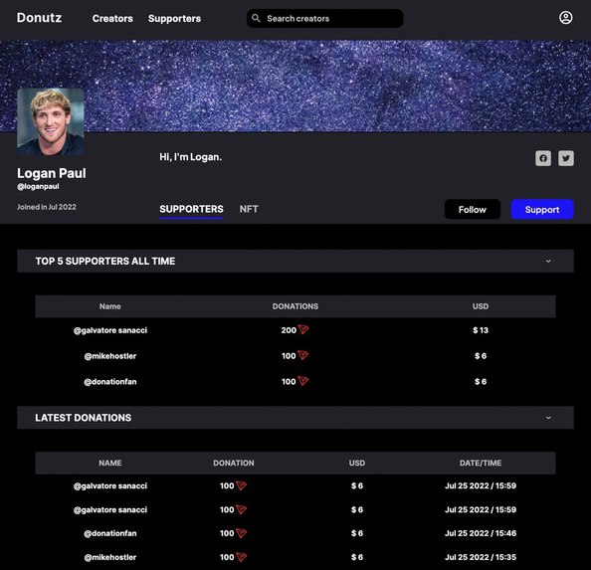Image resolution: width=591 pixels, height=570 pixels.
Task: Click the 'Jul 25 2022 / 15:35' timestamp
Action: pos(481,557)
